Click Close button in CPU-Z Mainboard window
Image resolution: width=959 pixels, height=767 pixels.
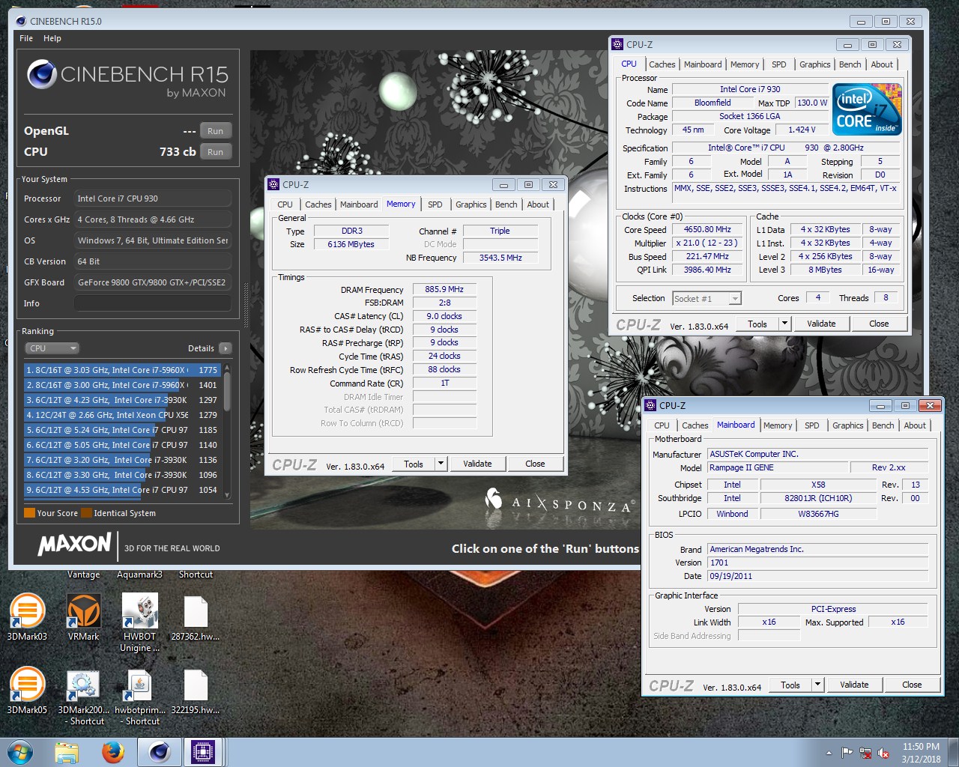pyautogui.click(x=912, y=685)
